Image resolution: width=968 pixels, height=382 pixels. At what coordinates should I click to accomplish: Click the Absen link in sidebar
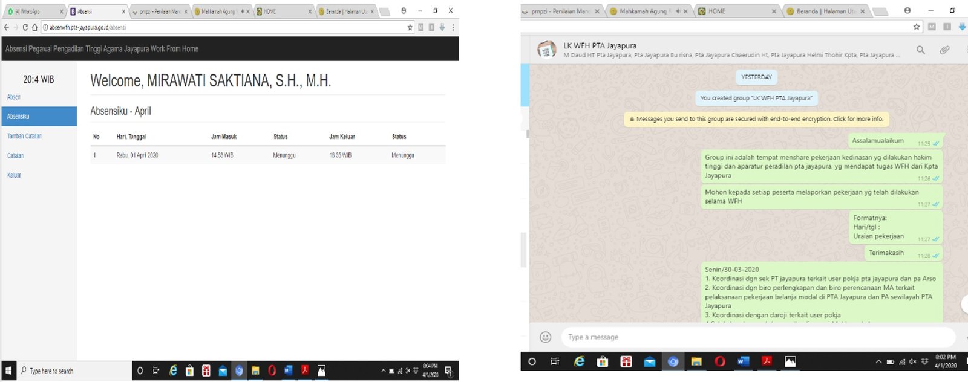pos(13,97)
